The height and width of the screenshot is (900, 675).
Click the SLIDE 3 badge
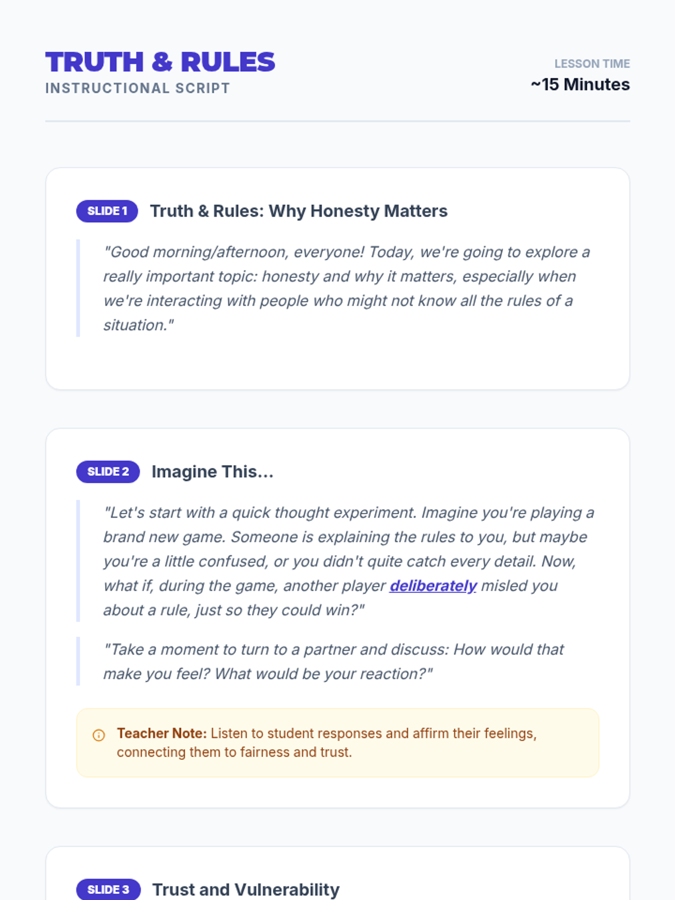point(108,889)
